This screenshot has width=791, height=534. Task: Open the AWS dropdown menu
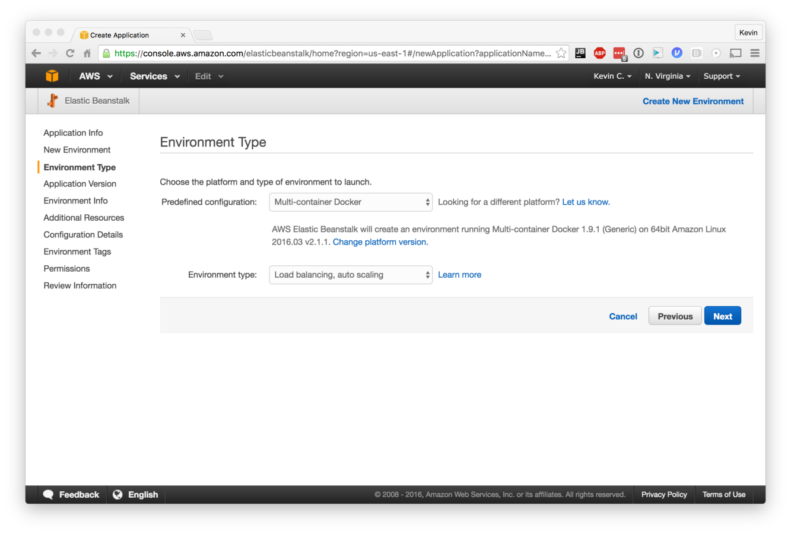pyautogui.click(x=96, y=76)
